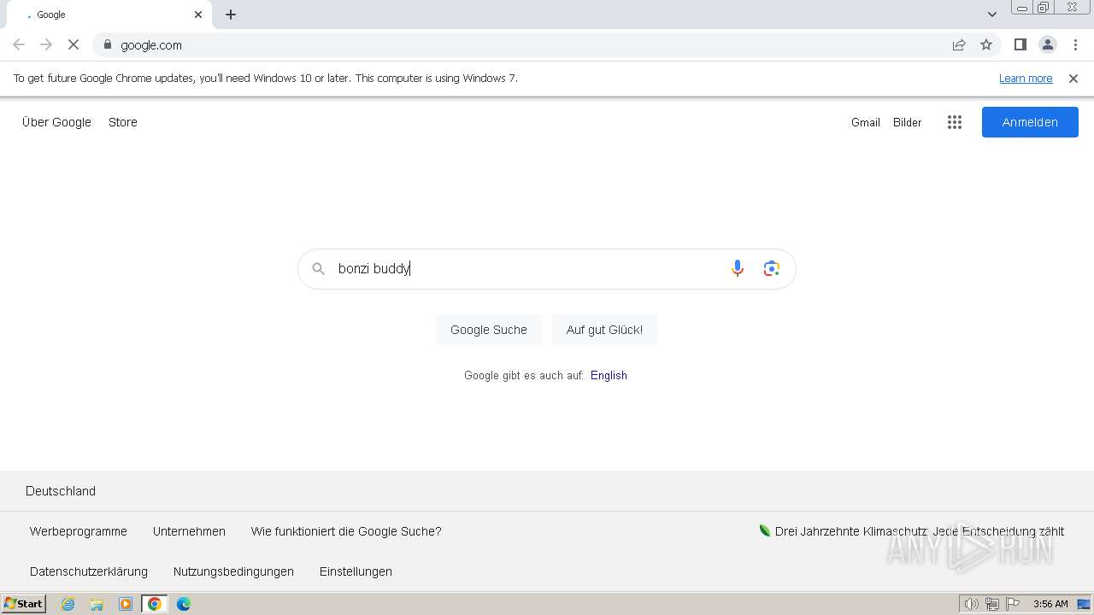The height and width of the screenshot is (615, 1094).
Task: Open tab search dropdown arrow
Action: pos(992,15)
